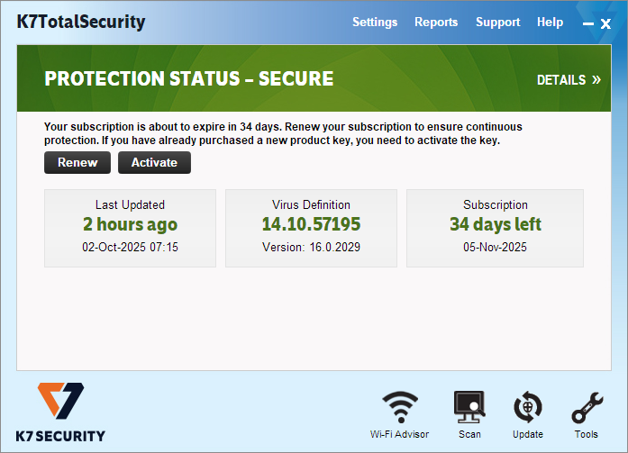Viewport: 628px width, 453px height.
Task: Open the Help menu
Action: point(550,22)
